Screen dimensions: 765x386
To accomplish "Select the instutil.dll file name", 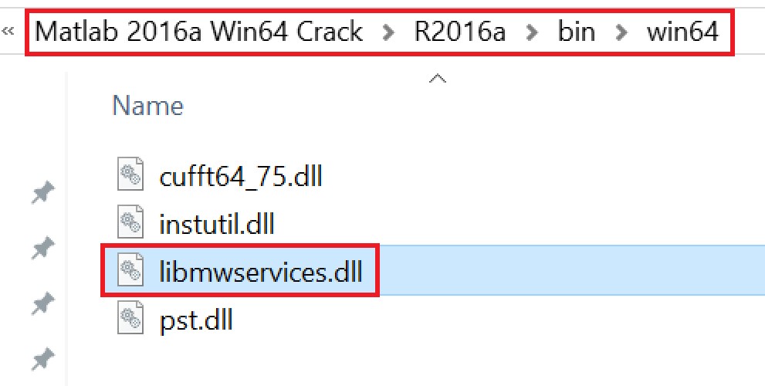I will pos(216,224).
